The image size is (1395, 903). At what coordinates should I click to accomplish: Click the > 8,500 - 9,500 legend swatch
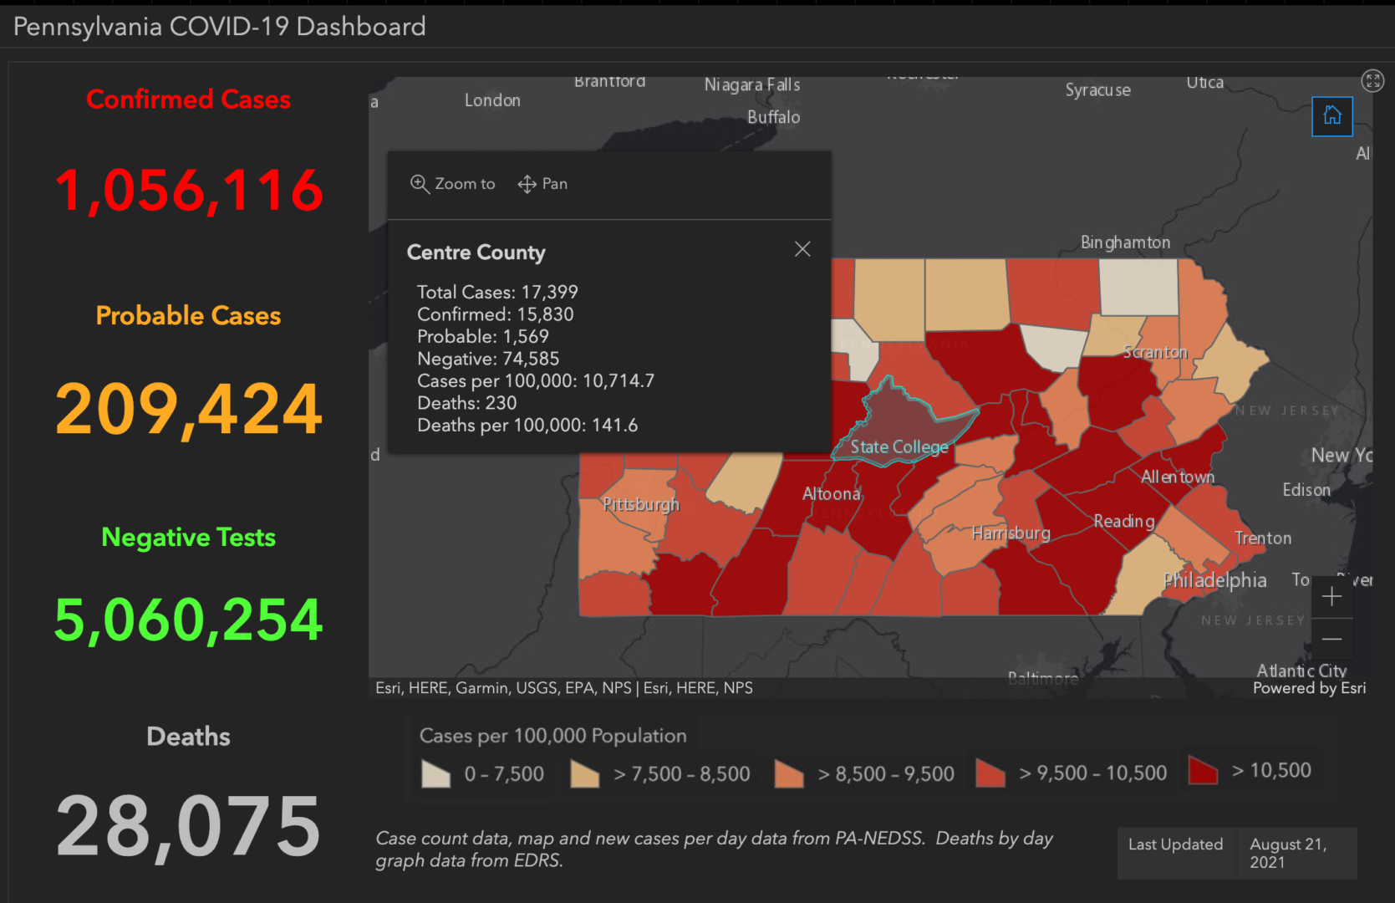tap(789, 774)
